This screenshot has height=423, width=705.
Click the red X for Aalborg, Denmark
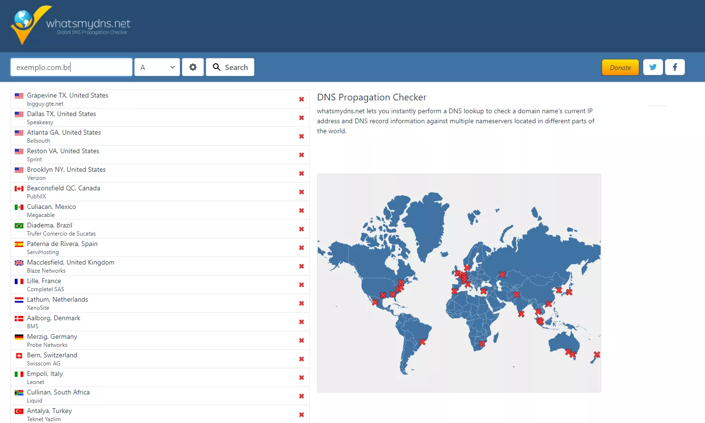(302, 322)
